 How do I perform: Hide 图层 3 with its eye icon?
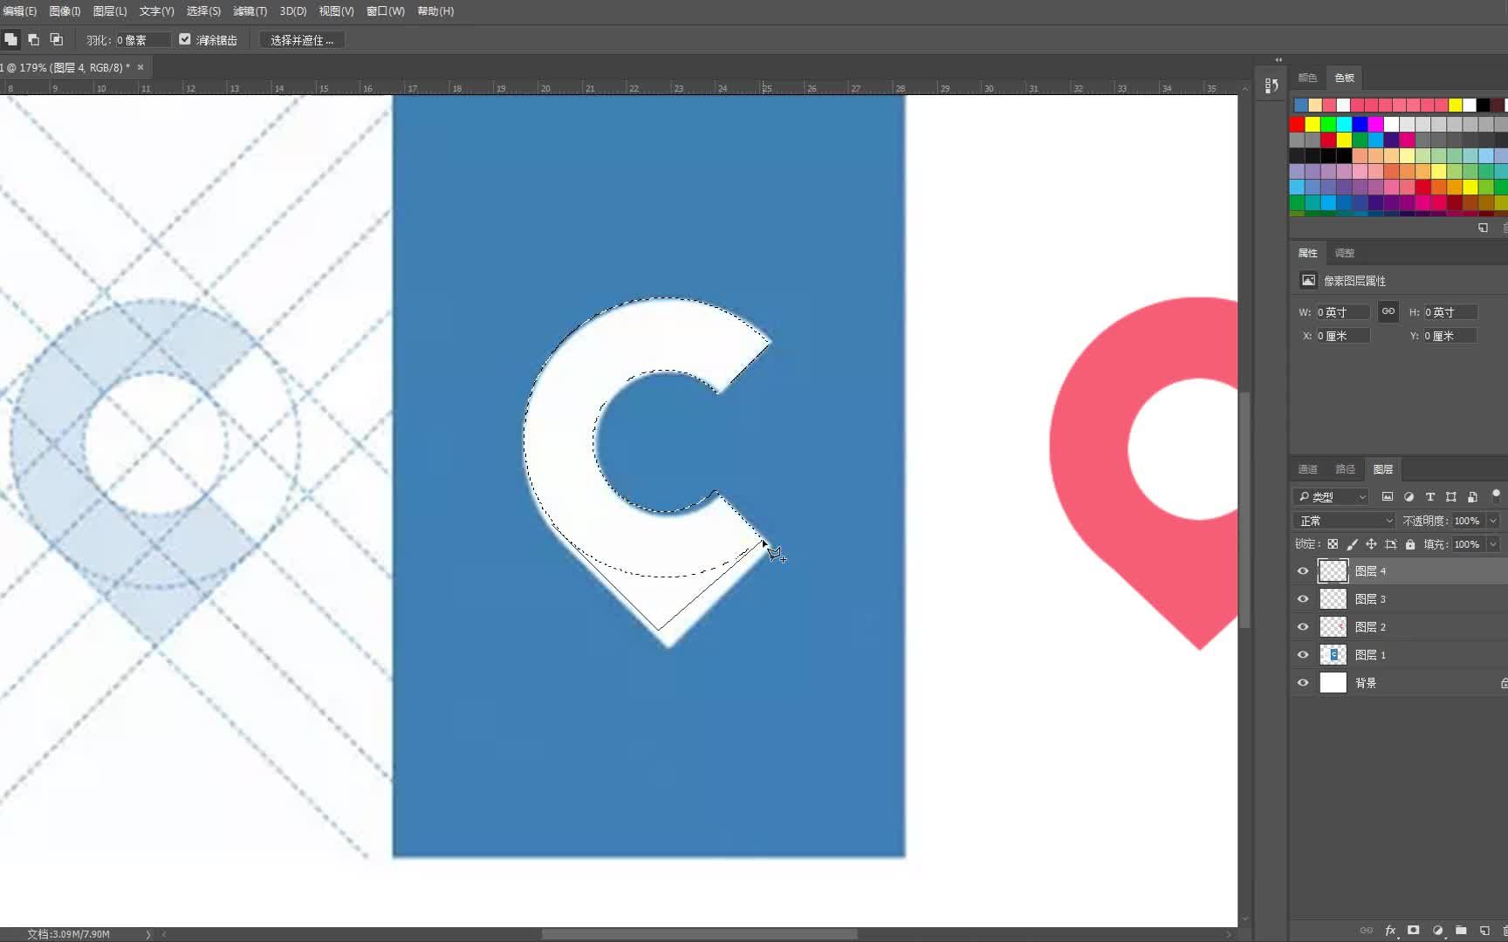click(x=1303, y=599)
